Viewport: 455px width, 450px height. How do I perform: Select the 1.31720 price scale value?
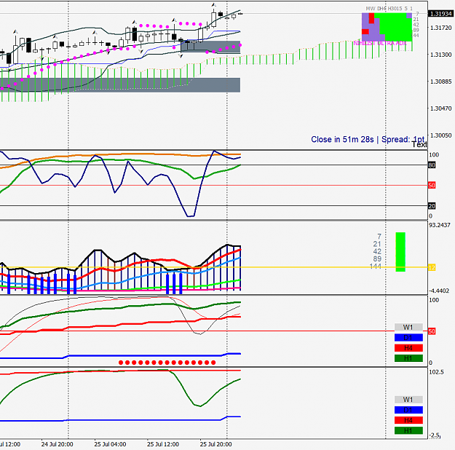441,28
